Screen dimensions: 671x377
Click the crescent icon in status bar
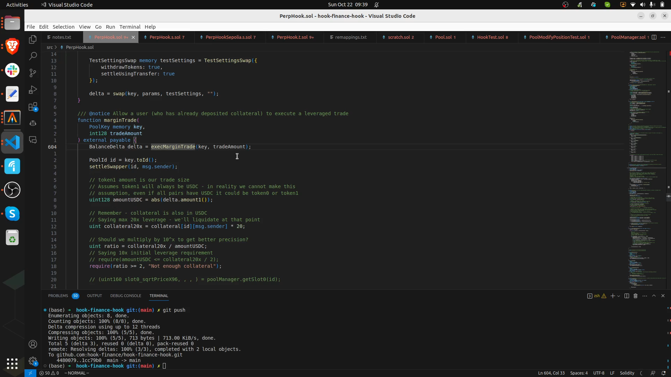(x=641, y=373)
